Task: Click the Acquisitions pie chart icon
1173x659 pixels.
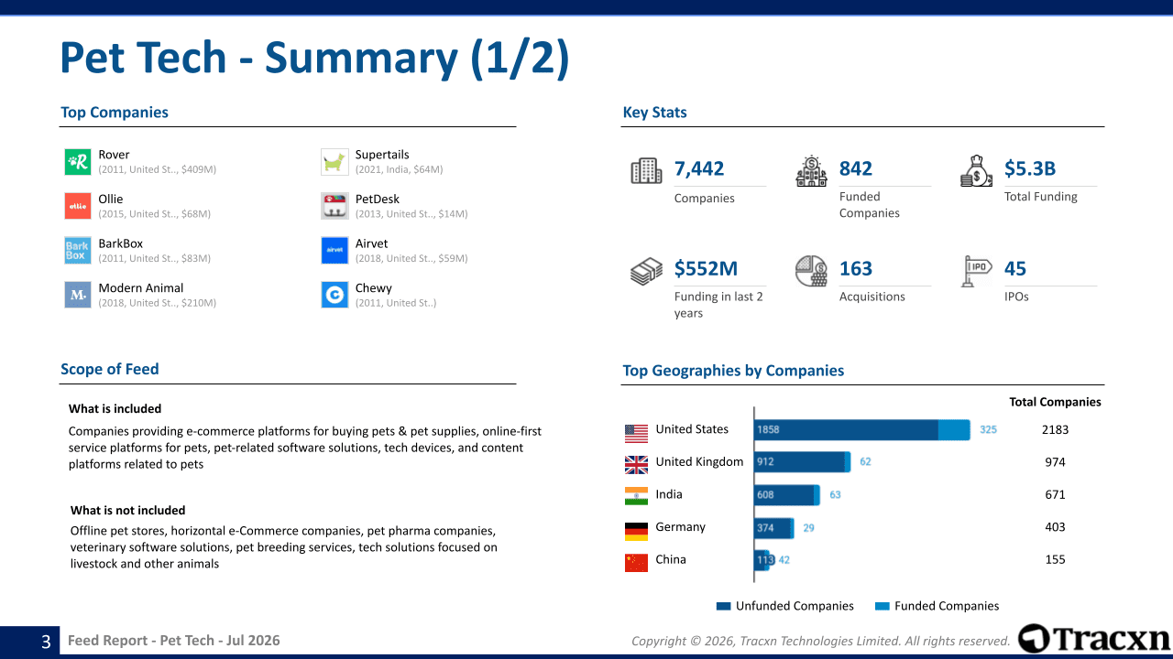Action: point(811,271)
